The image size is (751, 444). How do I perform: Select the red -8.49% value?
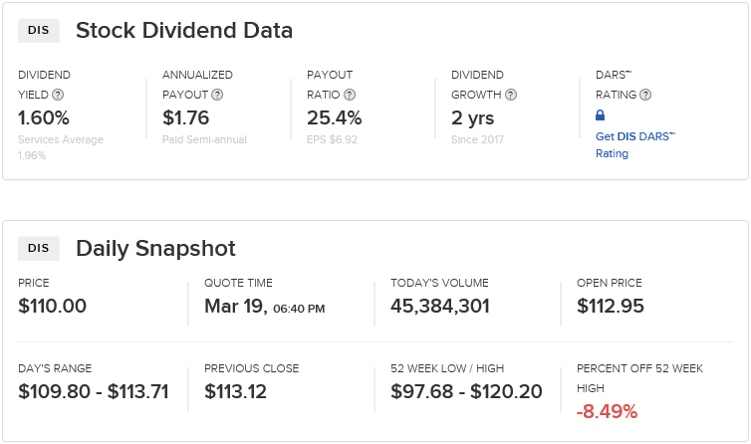[608, 412]
